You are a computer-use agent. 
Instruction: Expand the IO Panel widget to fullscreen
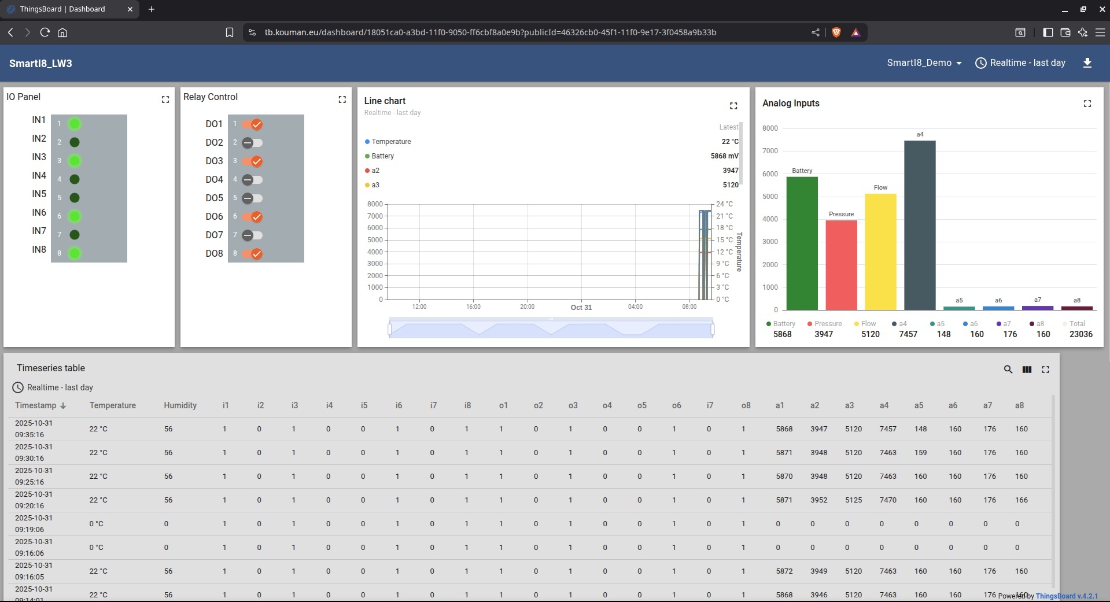[x=165, y=99]
